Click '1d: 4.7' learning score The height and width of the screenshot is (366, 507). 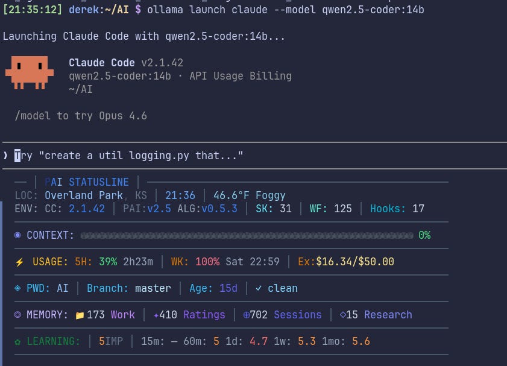(x=247, y=341)
